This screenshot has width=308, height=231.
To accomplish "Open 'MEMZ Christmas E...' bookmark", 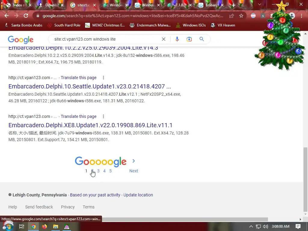I will tap(105, 25).
